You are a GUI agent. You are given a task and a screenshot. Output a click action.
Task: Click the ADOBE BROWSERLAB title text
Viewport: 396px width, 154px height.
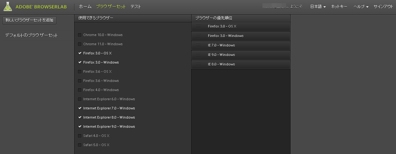click(41, 7)
